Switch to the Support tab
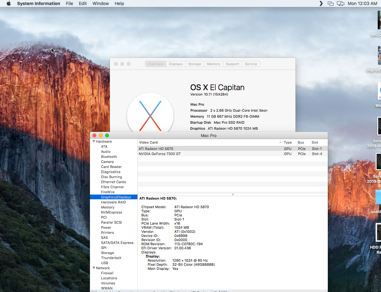 click(x=232, y=64)
